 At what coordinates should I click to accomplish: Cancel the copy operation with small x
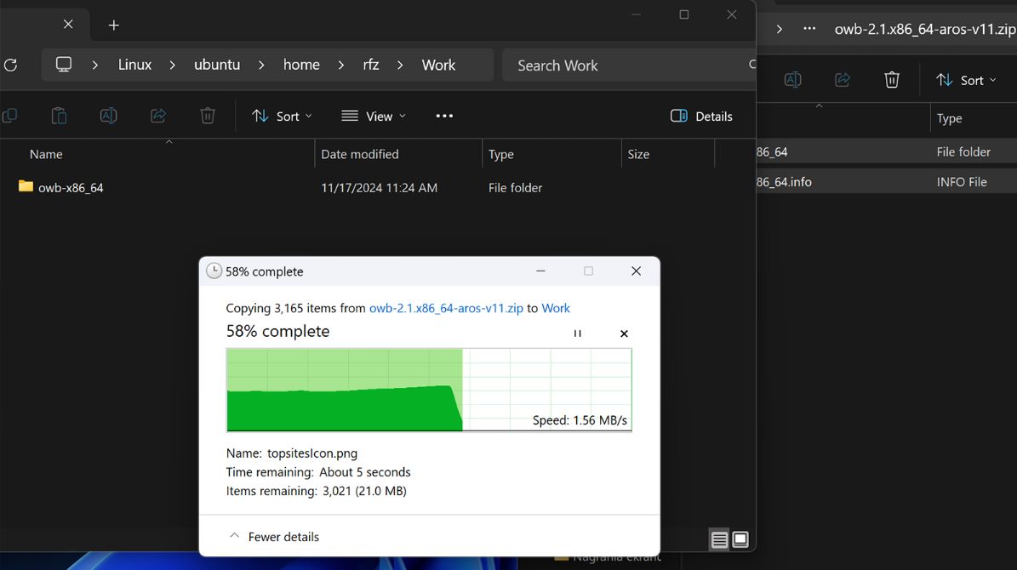pos(624,333)
